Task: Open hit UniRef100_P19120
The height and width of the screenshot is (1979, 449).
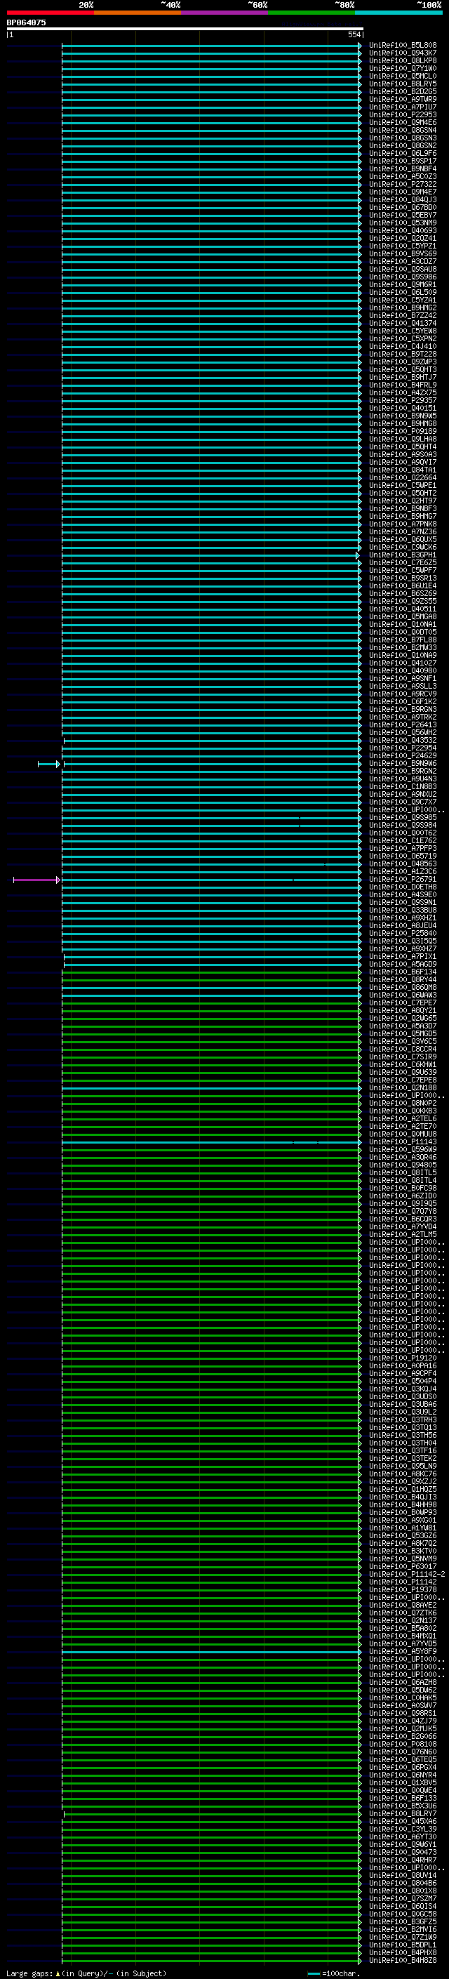Action: pyautogui.click(x=403, y=1358)
